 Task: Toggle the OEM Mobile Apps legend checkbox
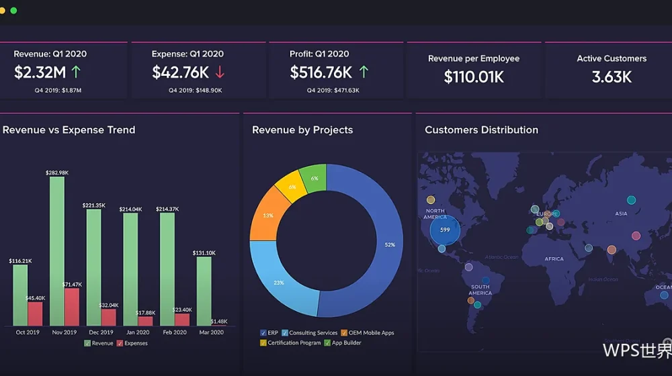(343, 333)
